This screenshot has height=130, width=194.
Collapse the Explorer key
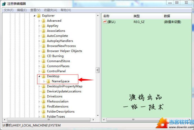coord(34,16)
